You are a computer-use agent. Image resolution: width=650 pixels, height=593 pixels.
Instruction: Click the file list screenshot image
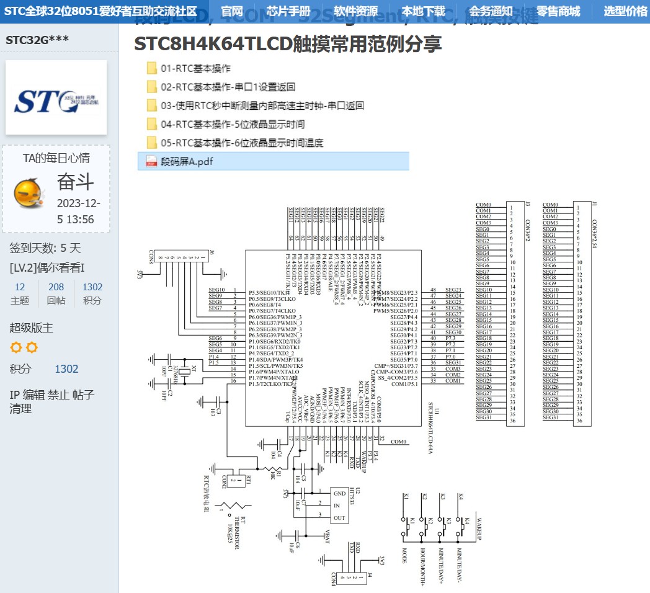click(274, 115)
